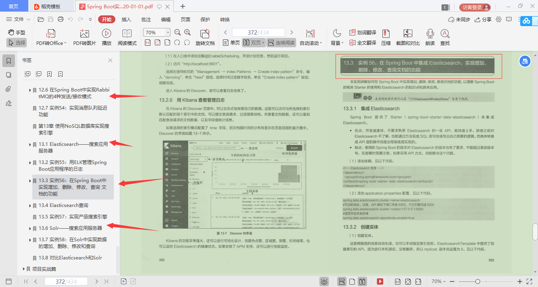The height and width of the screenshot is (287, 538).
Task: Open the attachments paperclip sidebar panel
Action: 9,89
